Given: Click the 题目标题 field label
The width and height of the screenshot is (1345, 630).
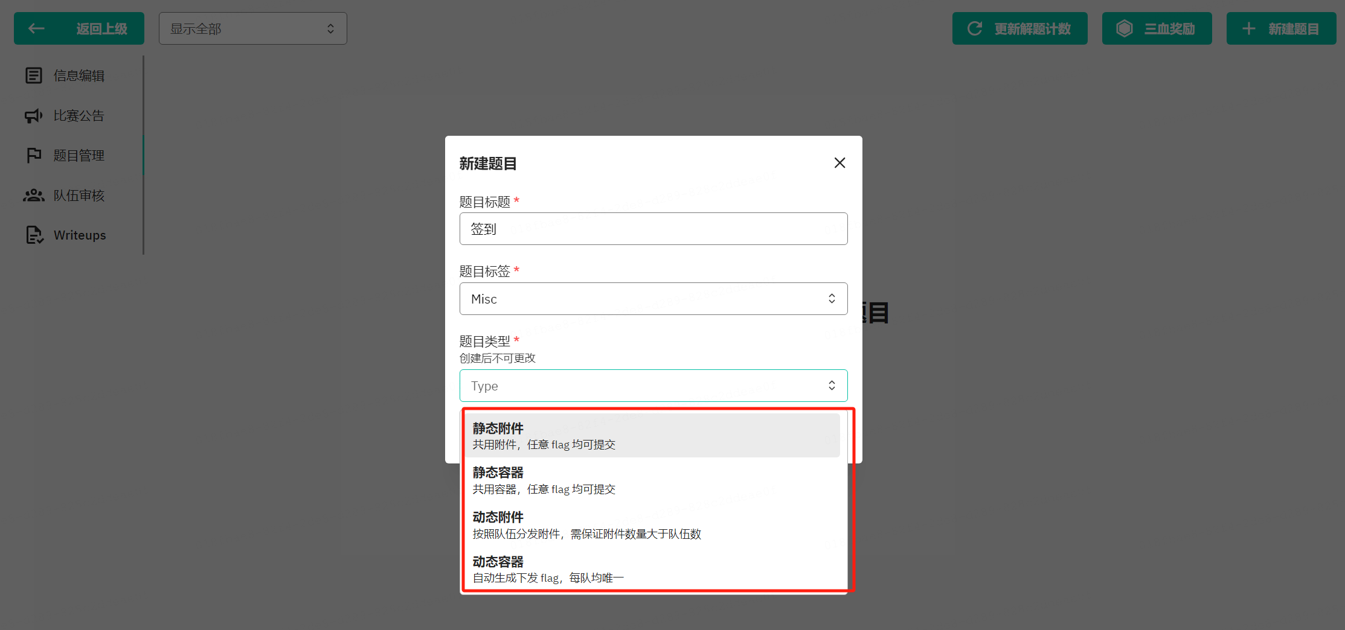Looking at the screenshot, I should coord(485,202).
